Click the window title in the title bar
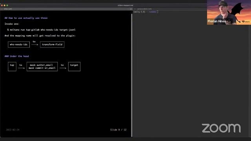This screenshot has width=251, height=141. coord(125,5)
